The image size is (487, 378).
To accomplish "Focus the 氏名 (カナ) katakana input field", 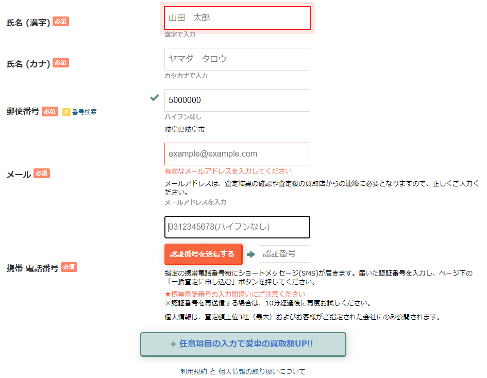I will (x=237, y=59).
